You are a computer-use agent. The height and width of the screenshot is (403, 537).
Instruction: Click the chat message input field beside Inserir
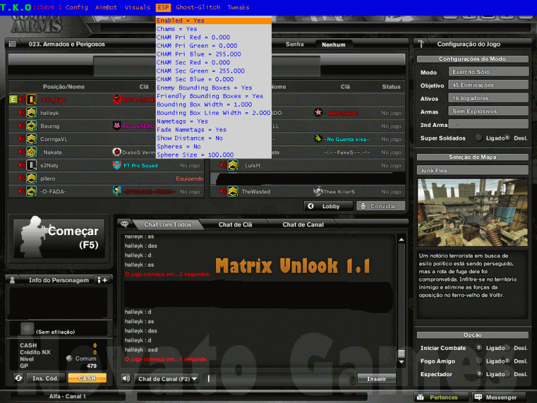282,377
